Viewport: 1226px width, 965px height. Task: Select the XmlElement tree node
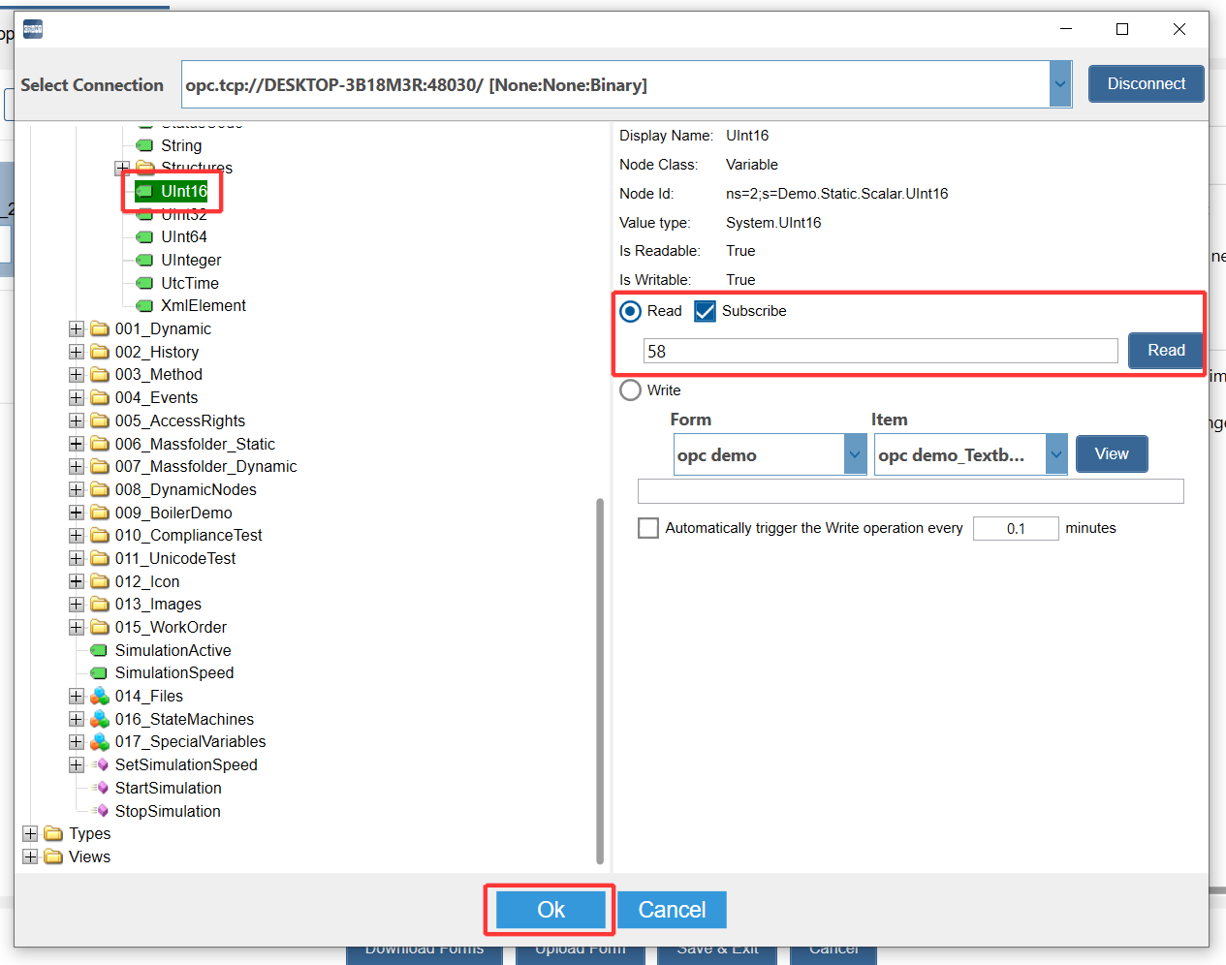(203, 306)
